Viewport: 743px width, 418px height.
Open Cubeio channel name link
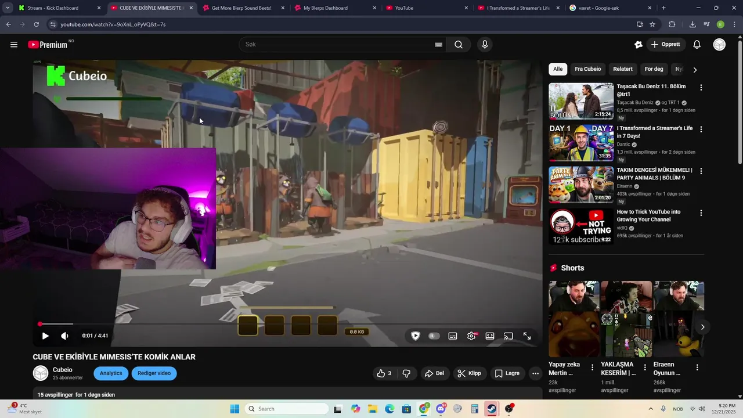point(63,370)
